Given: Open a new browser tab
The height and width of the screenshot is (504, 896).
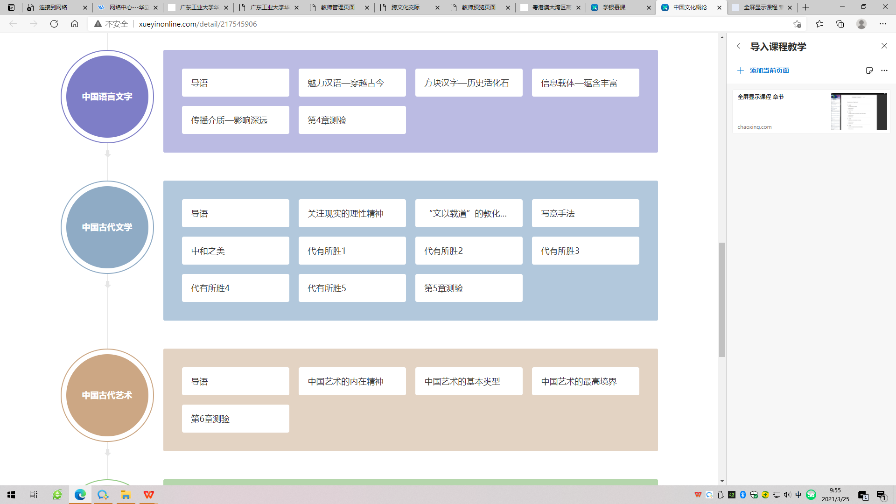Looking at the screenshot, I should click(x=806, y=7).
